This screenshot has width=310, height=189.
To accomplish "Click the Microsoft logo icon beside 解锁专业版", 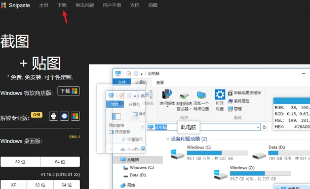I will [75, 116].
